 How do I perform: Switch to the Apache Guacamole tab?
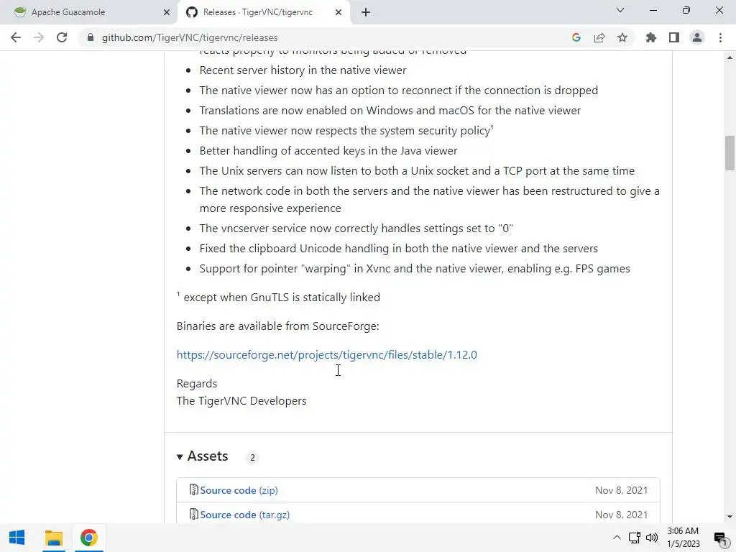tap(89, 12)
